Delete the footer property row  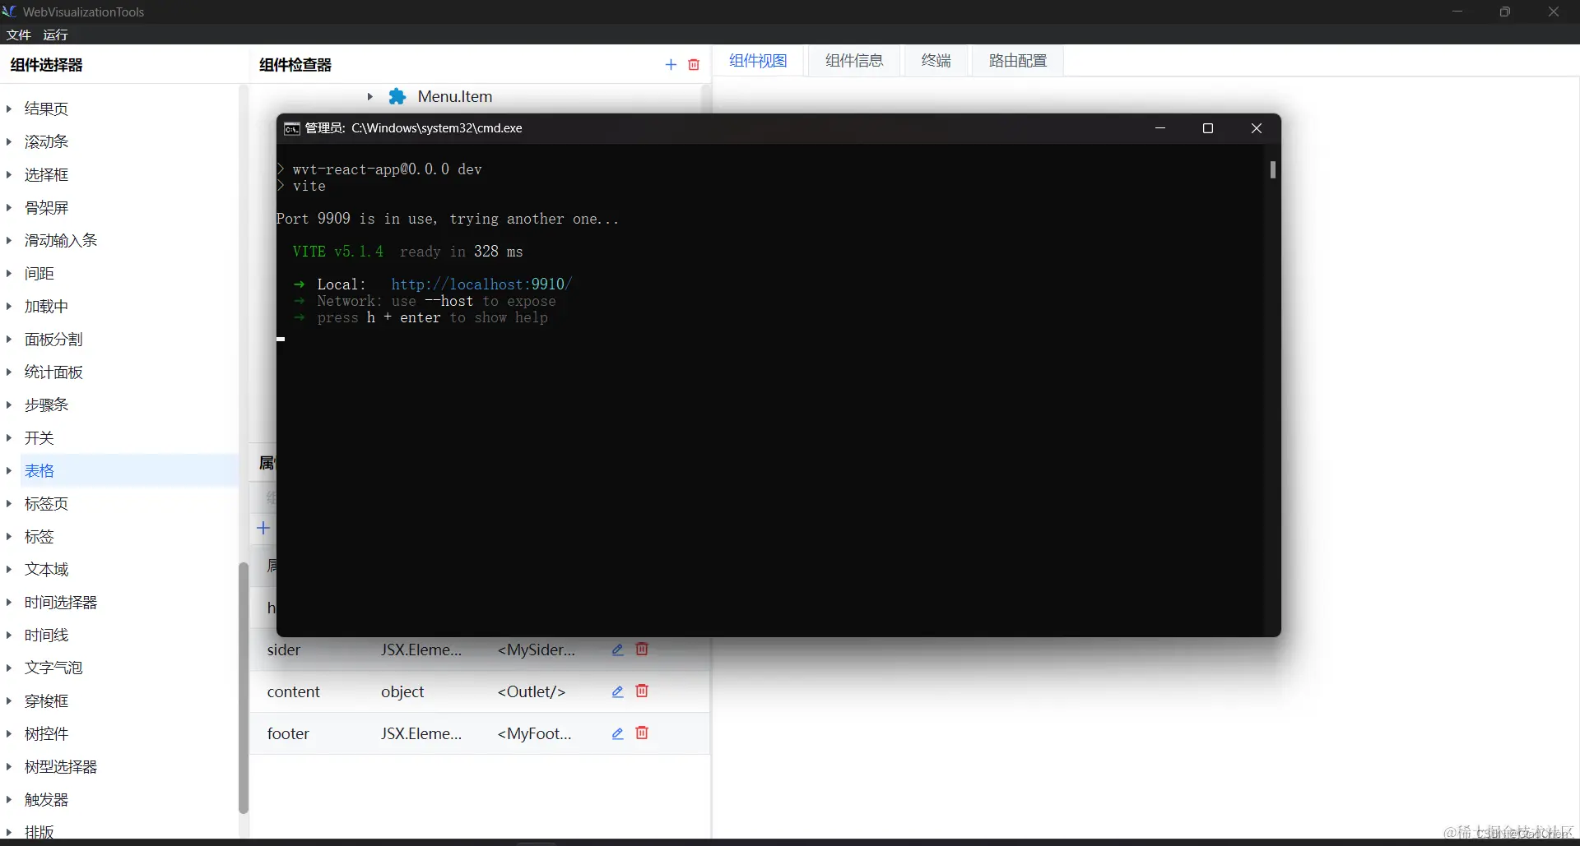(642, 733)
